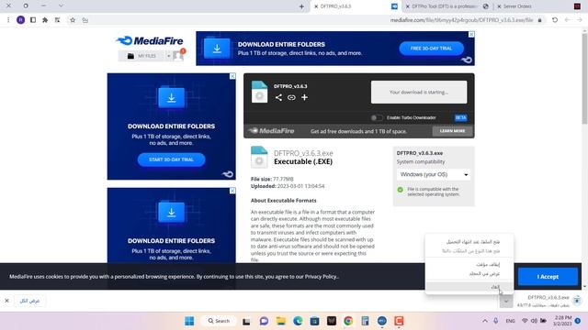The image size is (588, 330).
Task: Click the copy link icon under DFTPRO_v3.6.3
Action: pyautogui.click(x=291, y=97)
